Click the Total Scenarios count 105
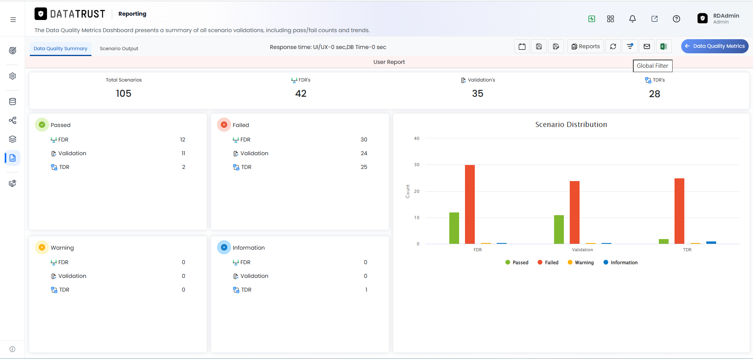Viewport: 753px width, 359px height. tap(124, 93)
